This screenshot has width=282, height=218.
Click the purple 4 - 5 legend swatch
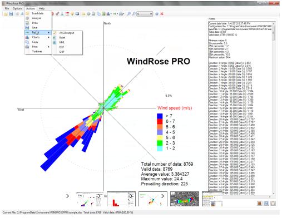(x=160, y=132)
